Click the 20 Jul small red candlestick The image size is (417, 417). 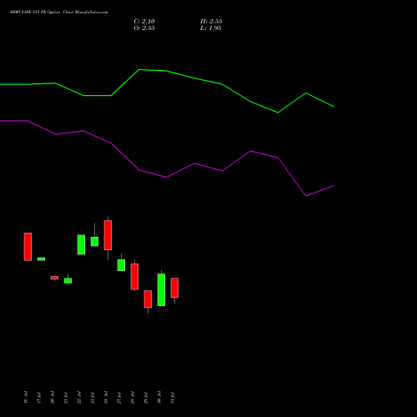click(x=54, y=278)
